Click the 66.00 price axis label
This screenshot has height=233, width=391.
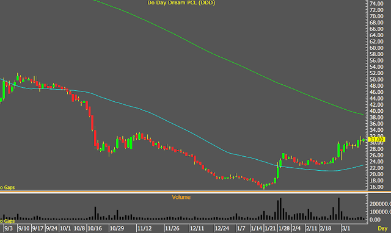(x=376, y=29)
